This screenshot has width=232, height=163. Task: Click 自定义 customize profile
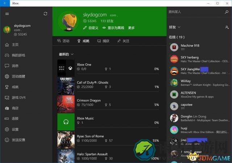[x=91, y=28]
